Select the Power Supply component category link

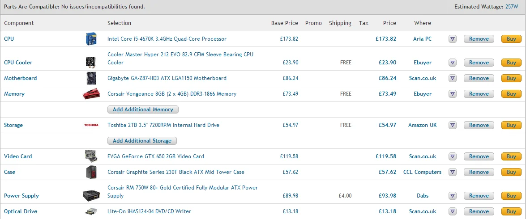pyautogui.click(x=21, y=196)
